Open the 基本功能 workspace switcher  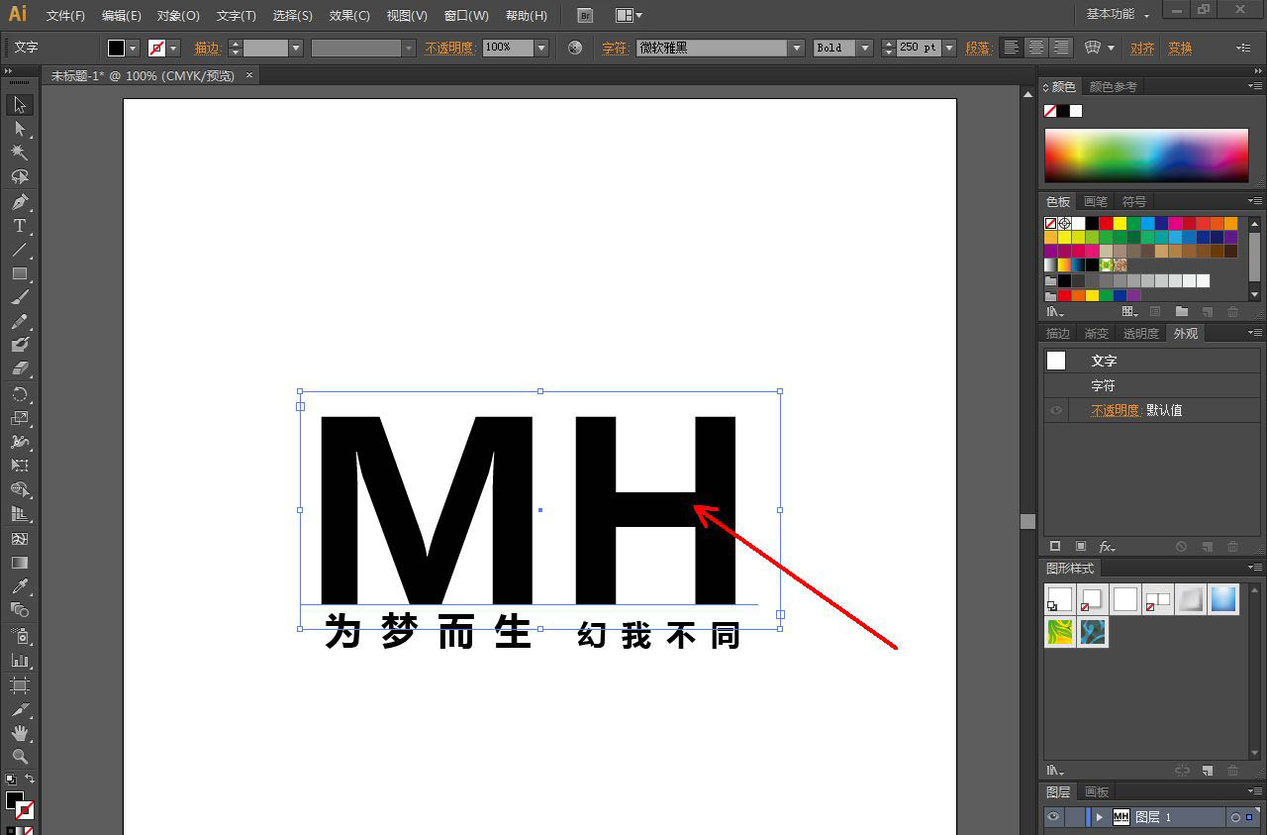(x=1118, y=15)
